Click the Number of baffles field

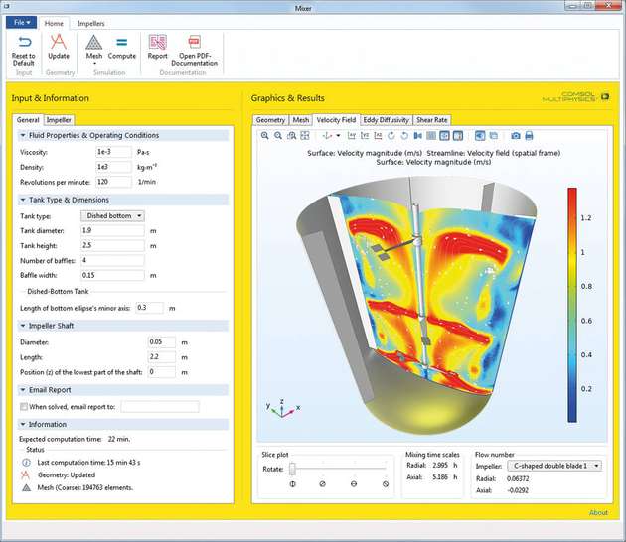(x=112, y=260)
